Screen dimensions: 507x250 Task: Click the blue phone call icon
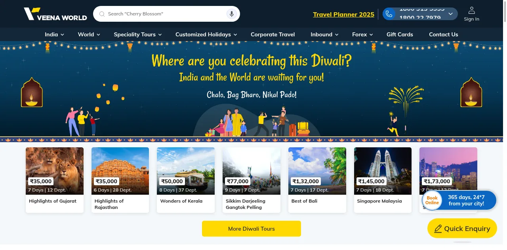[x=389, y=14]
